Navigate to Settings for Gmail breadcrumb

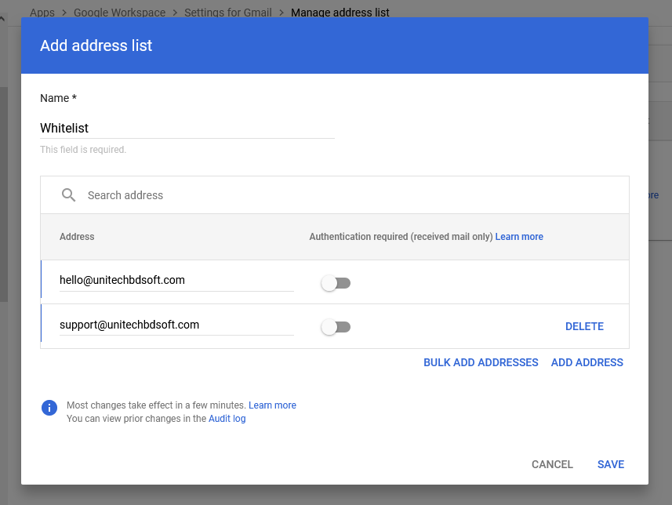[x=228, y=13]
